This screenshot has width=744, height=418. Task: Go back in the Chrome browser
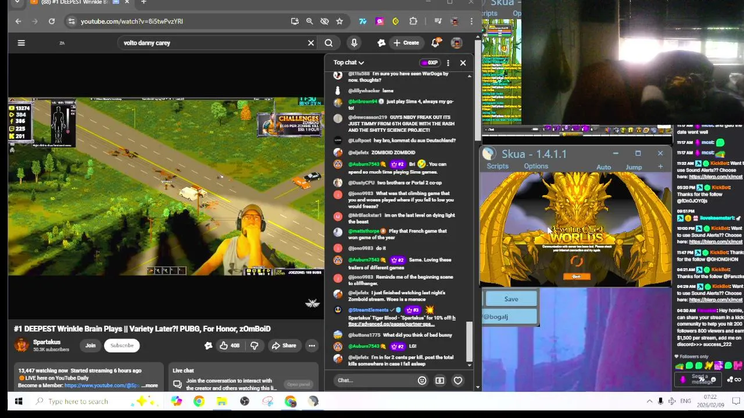click(x=18, y=21)
